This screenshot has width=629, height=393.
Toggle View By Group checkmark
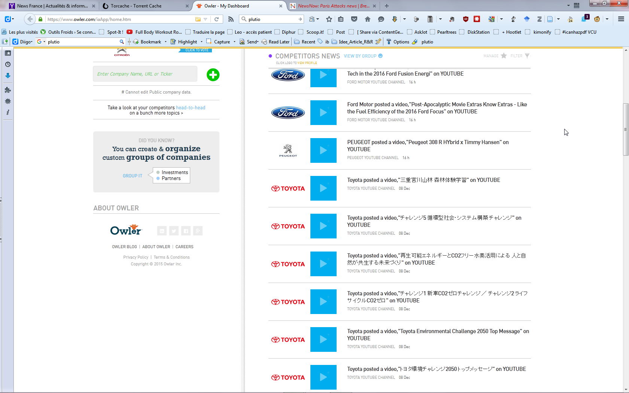click(x=380, y=56)
